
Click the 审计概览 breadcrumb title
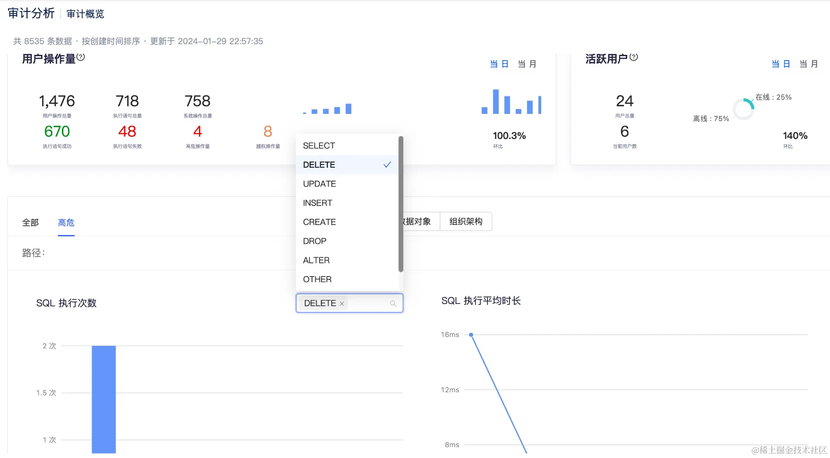(x=86, y=14)
